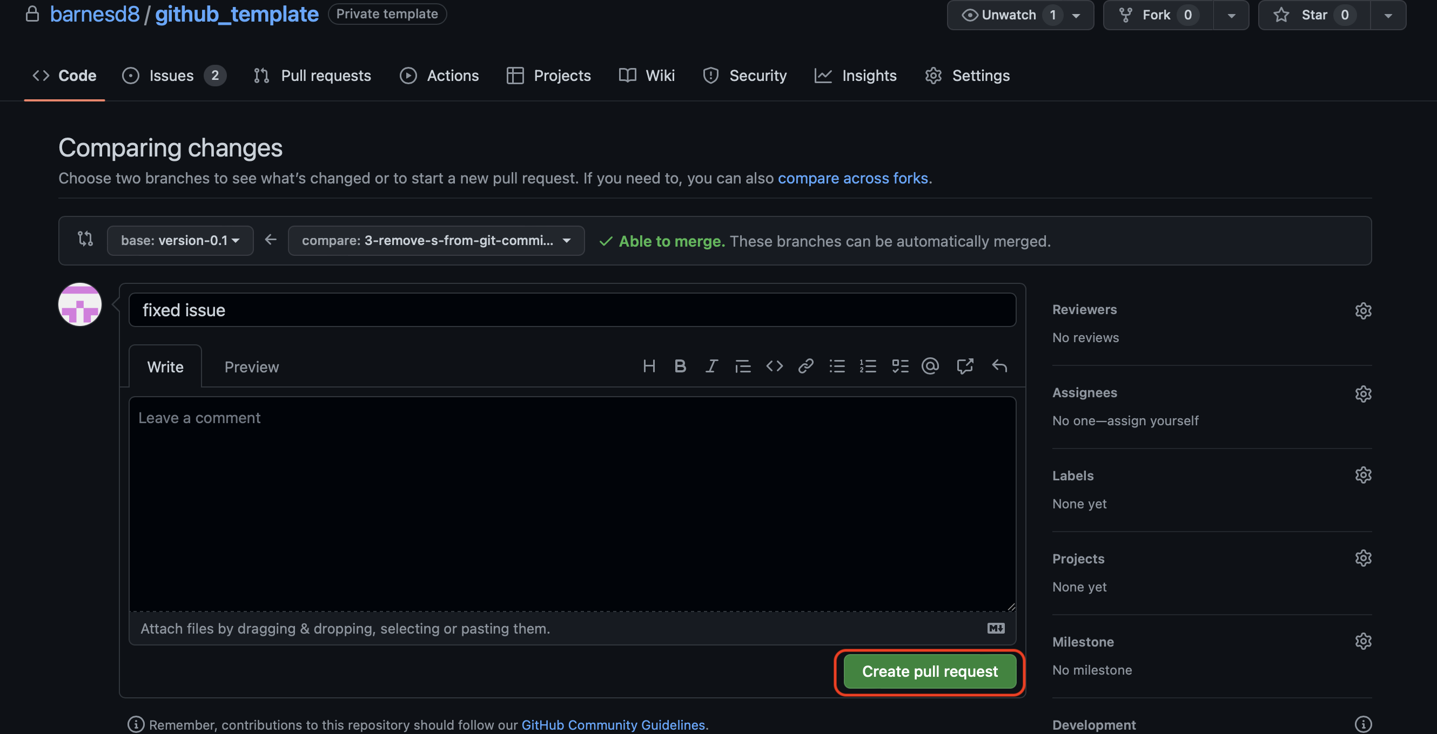Click the Heading formatting icon
Screen dimensions: 1437x734
click(x=649, y=367)
